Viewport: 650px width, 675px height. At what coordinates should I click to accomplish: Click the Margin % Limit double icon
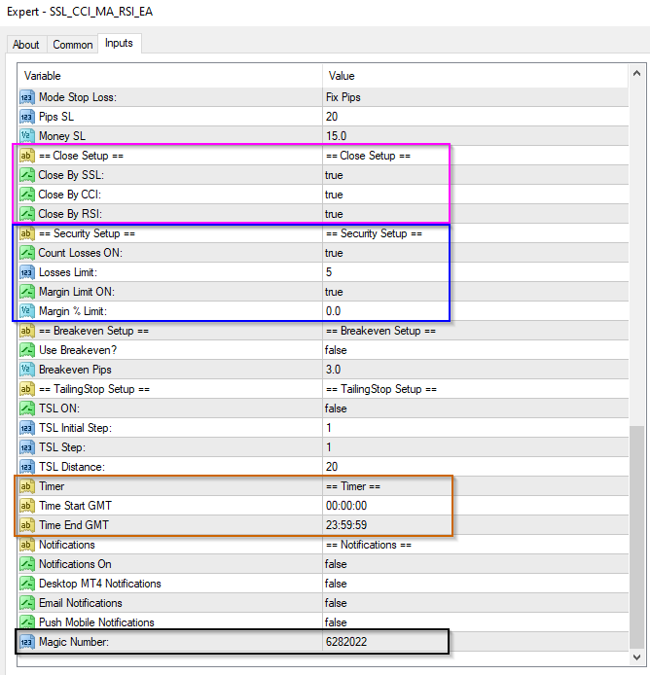[x=26, y=311]
